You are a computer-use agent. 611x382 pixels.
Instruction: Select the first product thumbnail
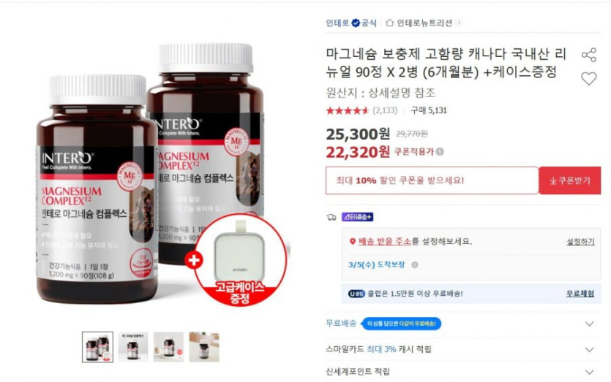point(97,347)
